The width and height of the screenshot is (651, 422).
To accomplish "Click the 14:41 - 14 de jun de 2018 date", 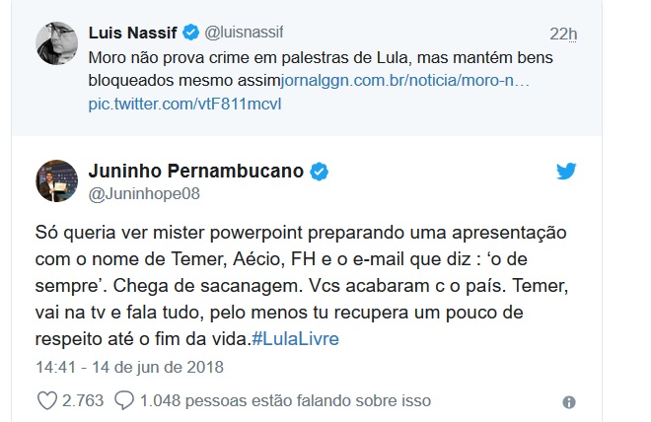I will [129, 367].
